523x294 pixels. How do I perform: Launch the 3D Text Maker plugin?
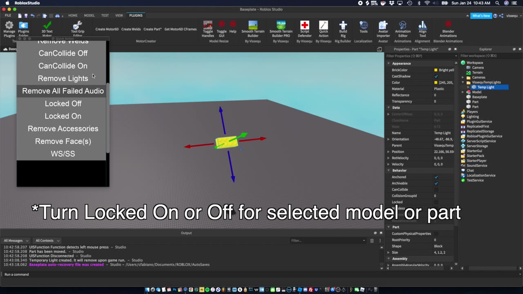(47, 29)
